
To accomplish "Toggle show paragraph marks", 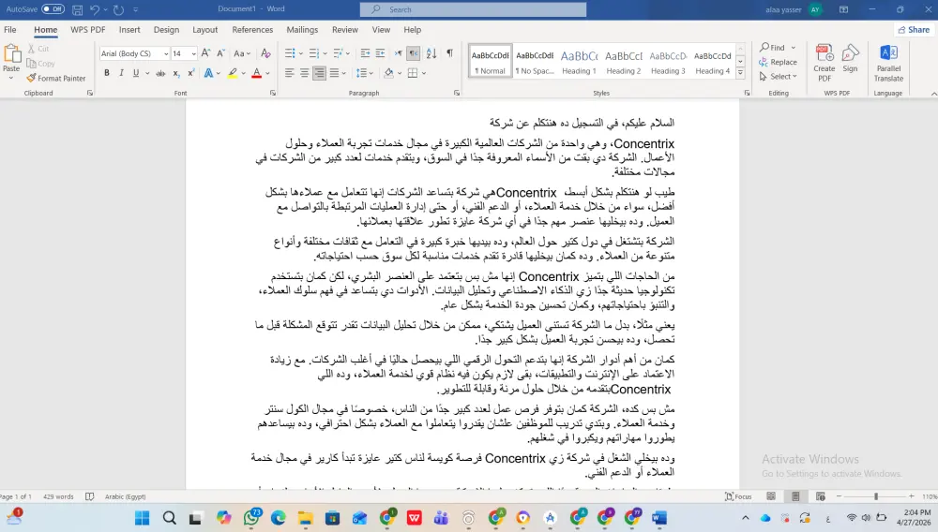I will tap(450, 53).
